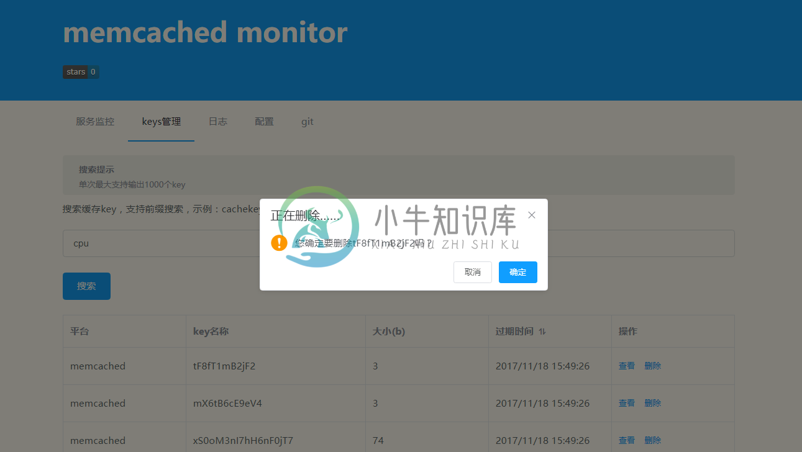Screen dimensions: 802x452
Task: Sort by the 过期时间 sort arrows
Action: [542, 332]
